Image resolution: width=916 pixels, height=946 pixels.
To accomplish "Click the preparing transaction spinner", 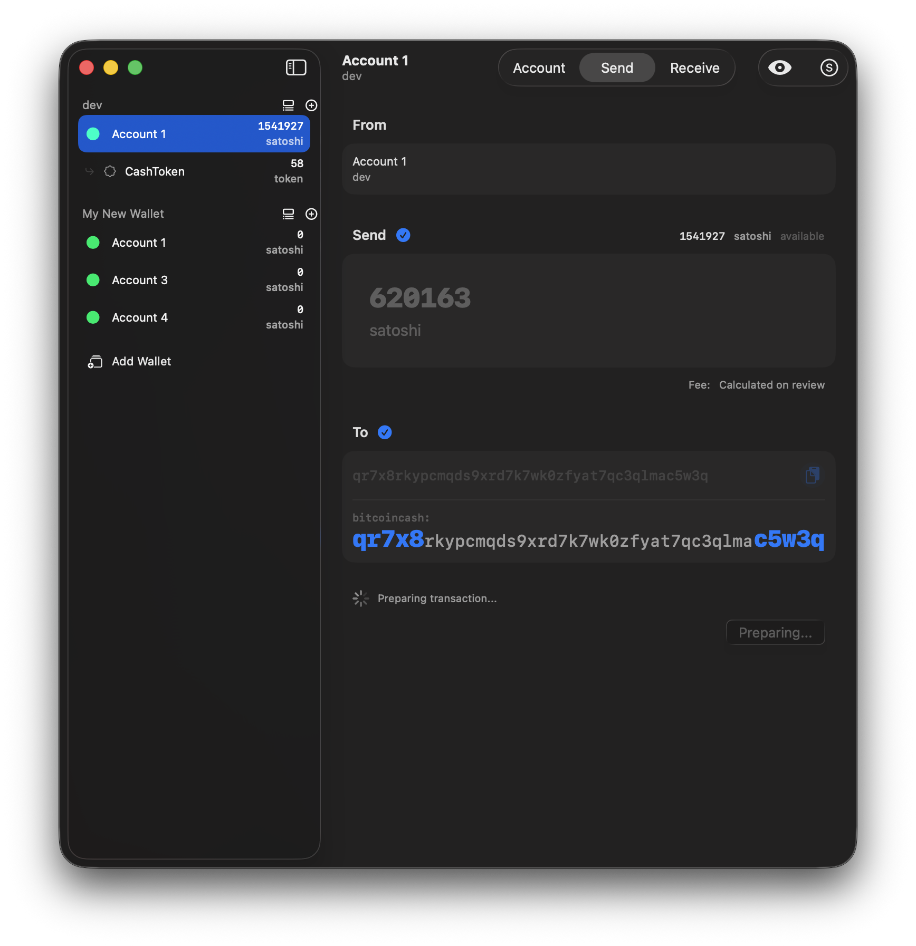I will [361, 599].
